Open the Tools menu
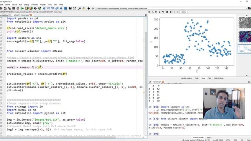 click(50, 5)
